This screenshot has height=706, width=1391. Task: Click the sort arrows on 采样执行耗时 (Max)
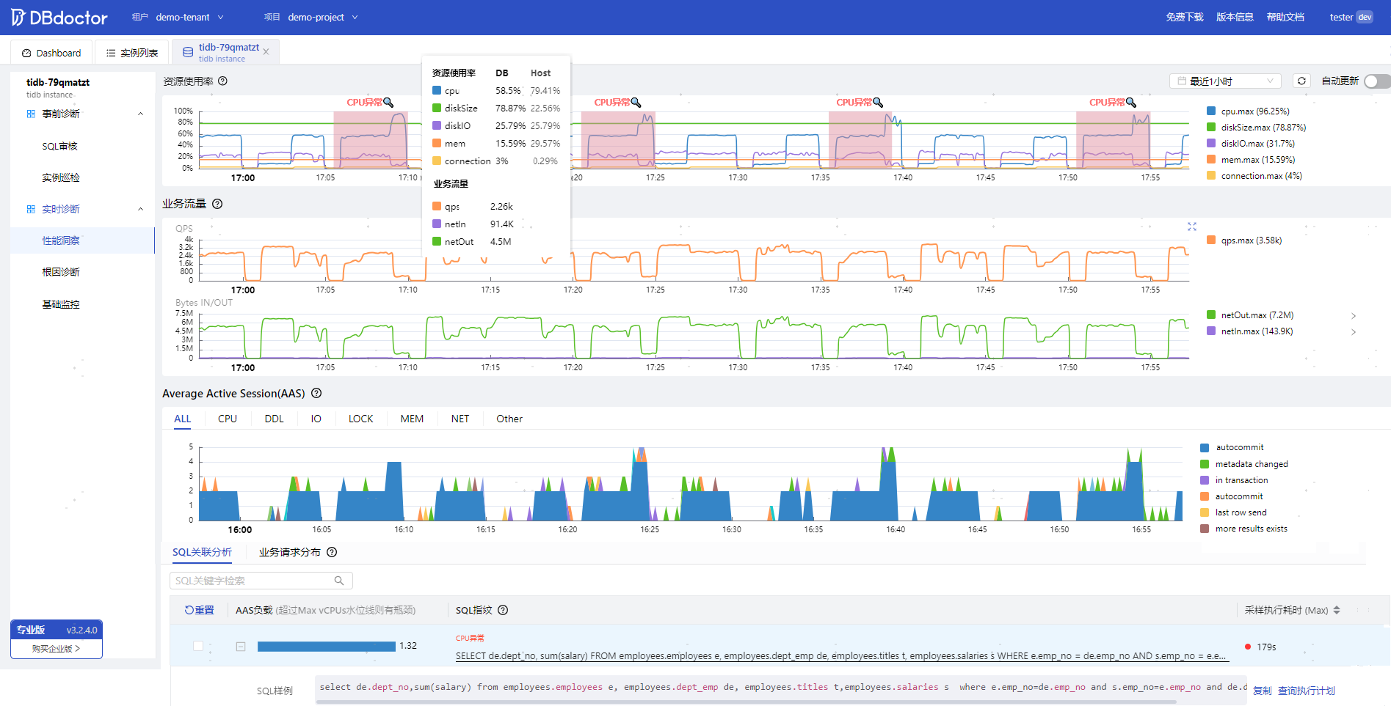pos(1337,610)
